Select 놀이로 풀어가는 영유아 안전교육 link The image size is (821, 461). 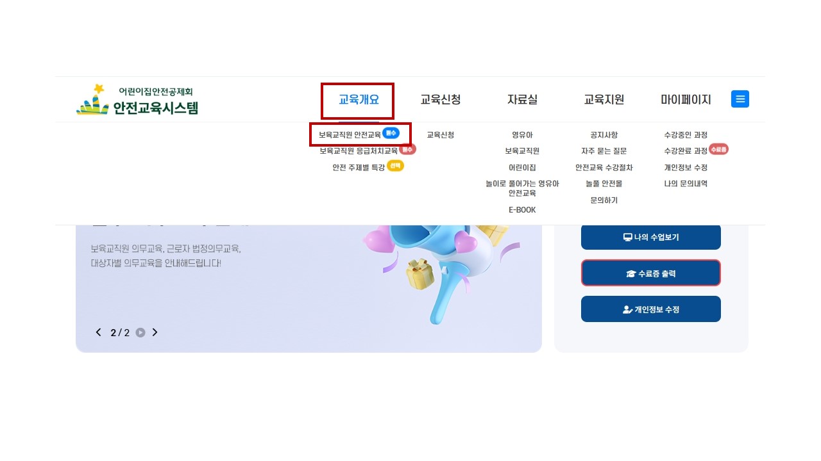(522, 188)
